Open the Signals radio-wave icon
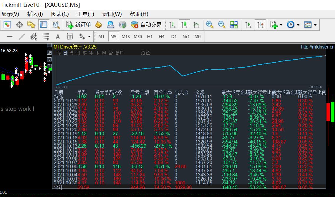Viewport: 335px width, 197px height. [123, 25]
